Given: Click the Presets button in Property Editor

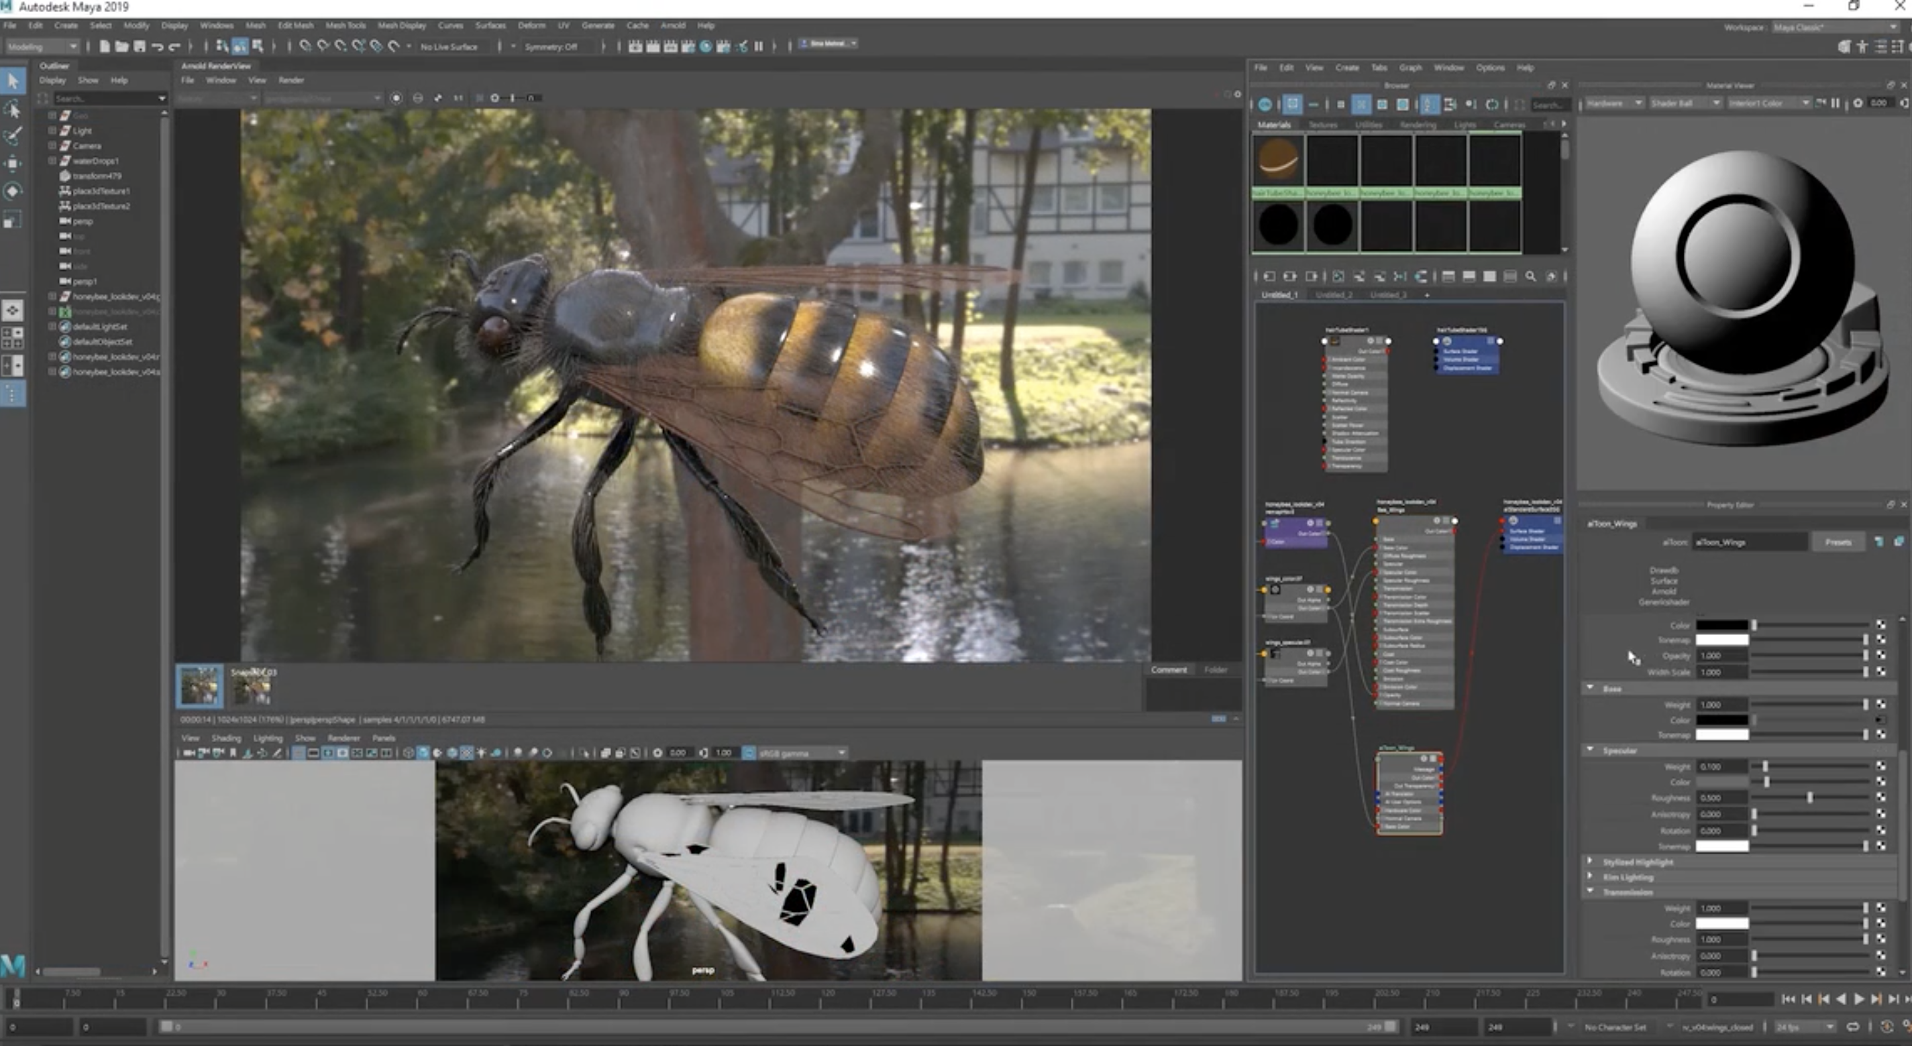Looking at the screenshot, I should (x=1837, y=542).
